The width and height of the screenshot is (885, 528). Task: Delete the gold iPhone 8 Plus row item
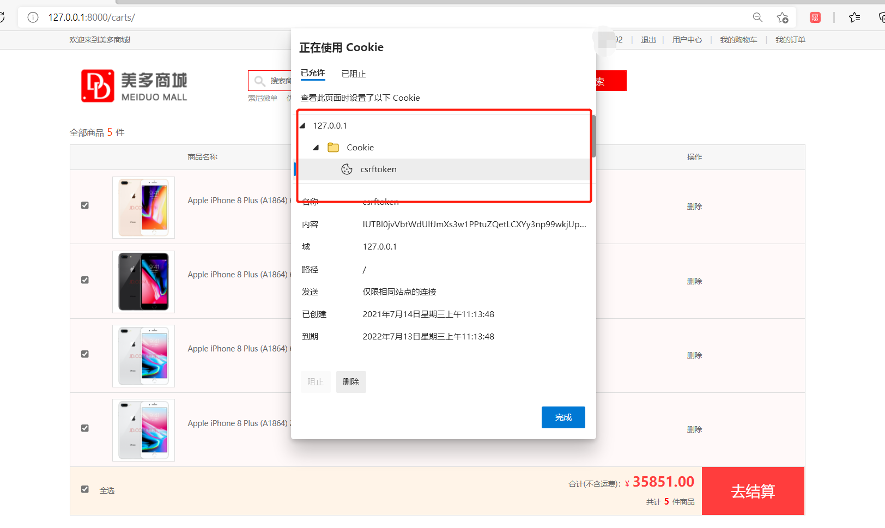click(694, 207)
